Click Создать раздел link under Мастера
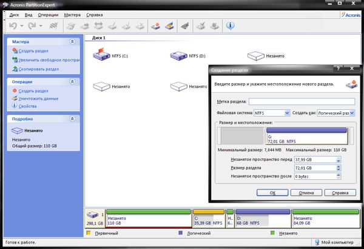 [x=33, y=51]
